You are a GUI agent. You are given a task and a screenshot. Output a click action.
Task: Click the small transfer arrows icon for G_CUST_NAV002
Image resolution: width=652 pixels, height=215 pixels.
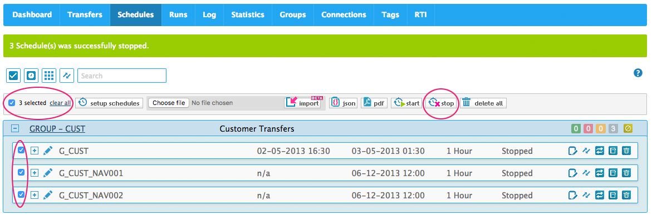[586, 194]
